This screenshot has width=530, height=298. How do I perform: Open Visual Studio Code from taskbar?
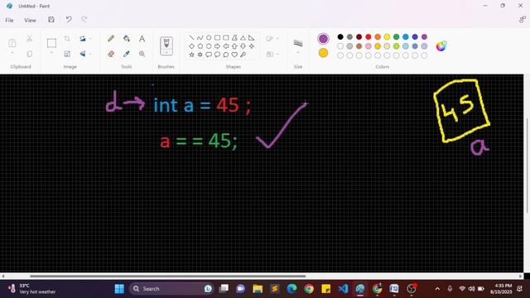343,289
